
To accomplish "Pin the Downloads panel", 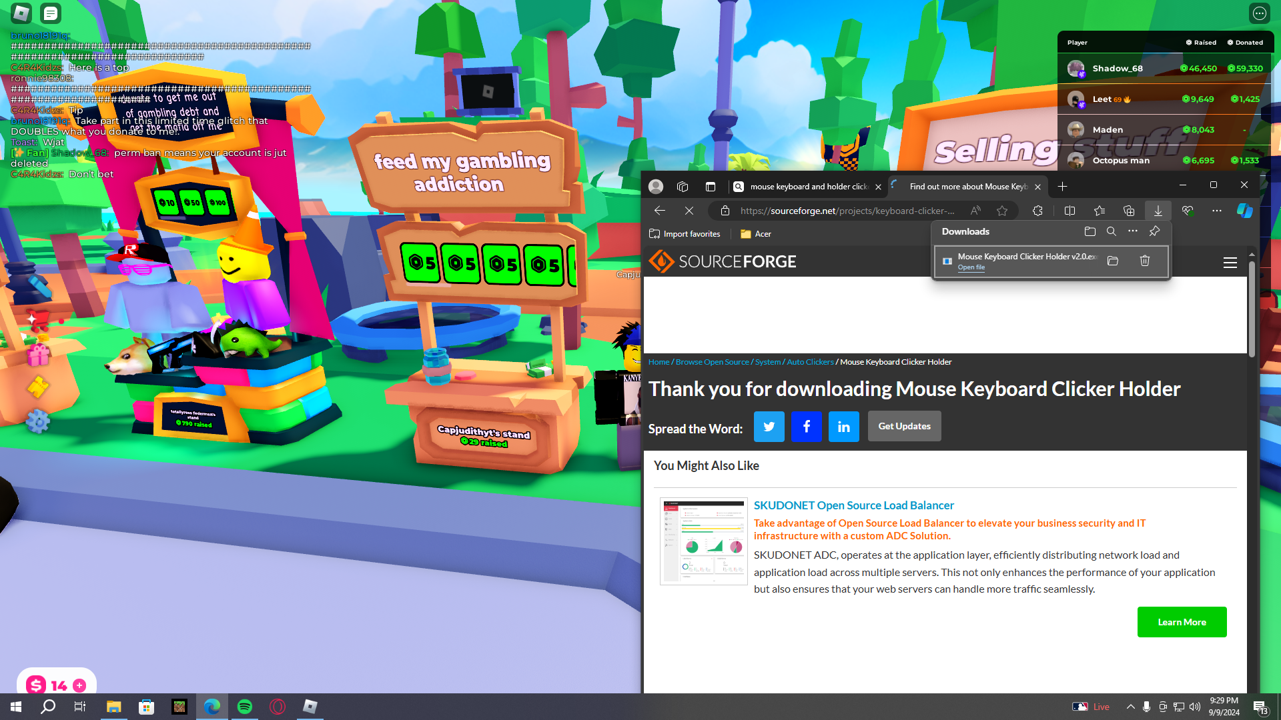I will (1154, 231).
